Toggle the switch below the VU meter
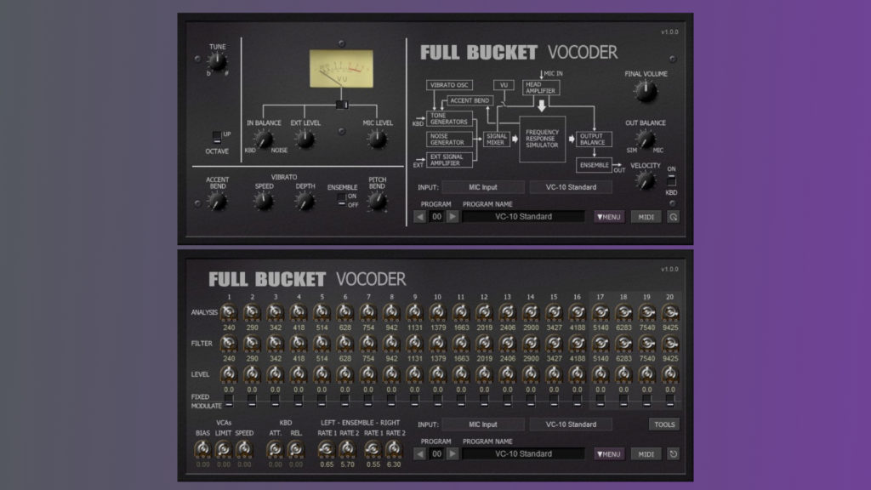Screen dimensions: 871x490 click(342, 105)
